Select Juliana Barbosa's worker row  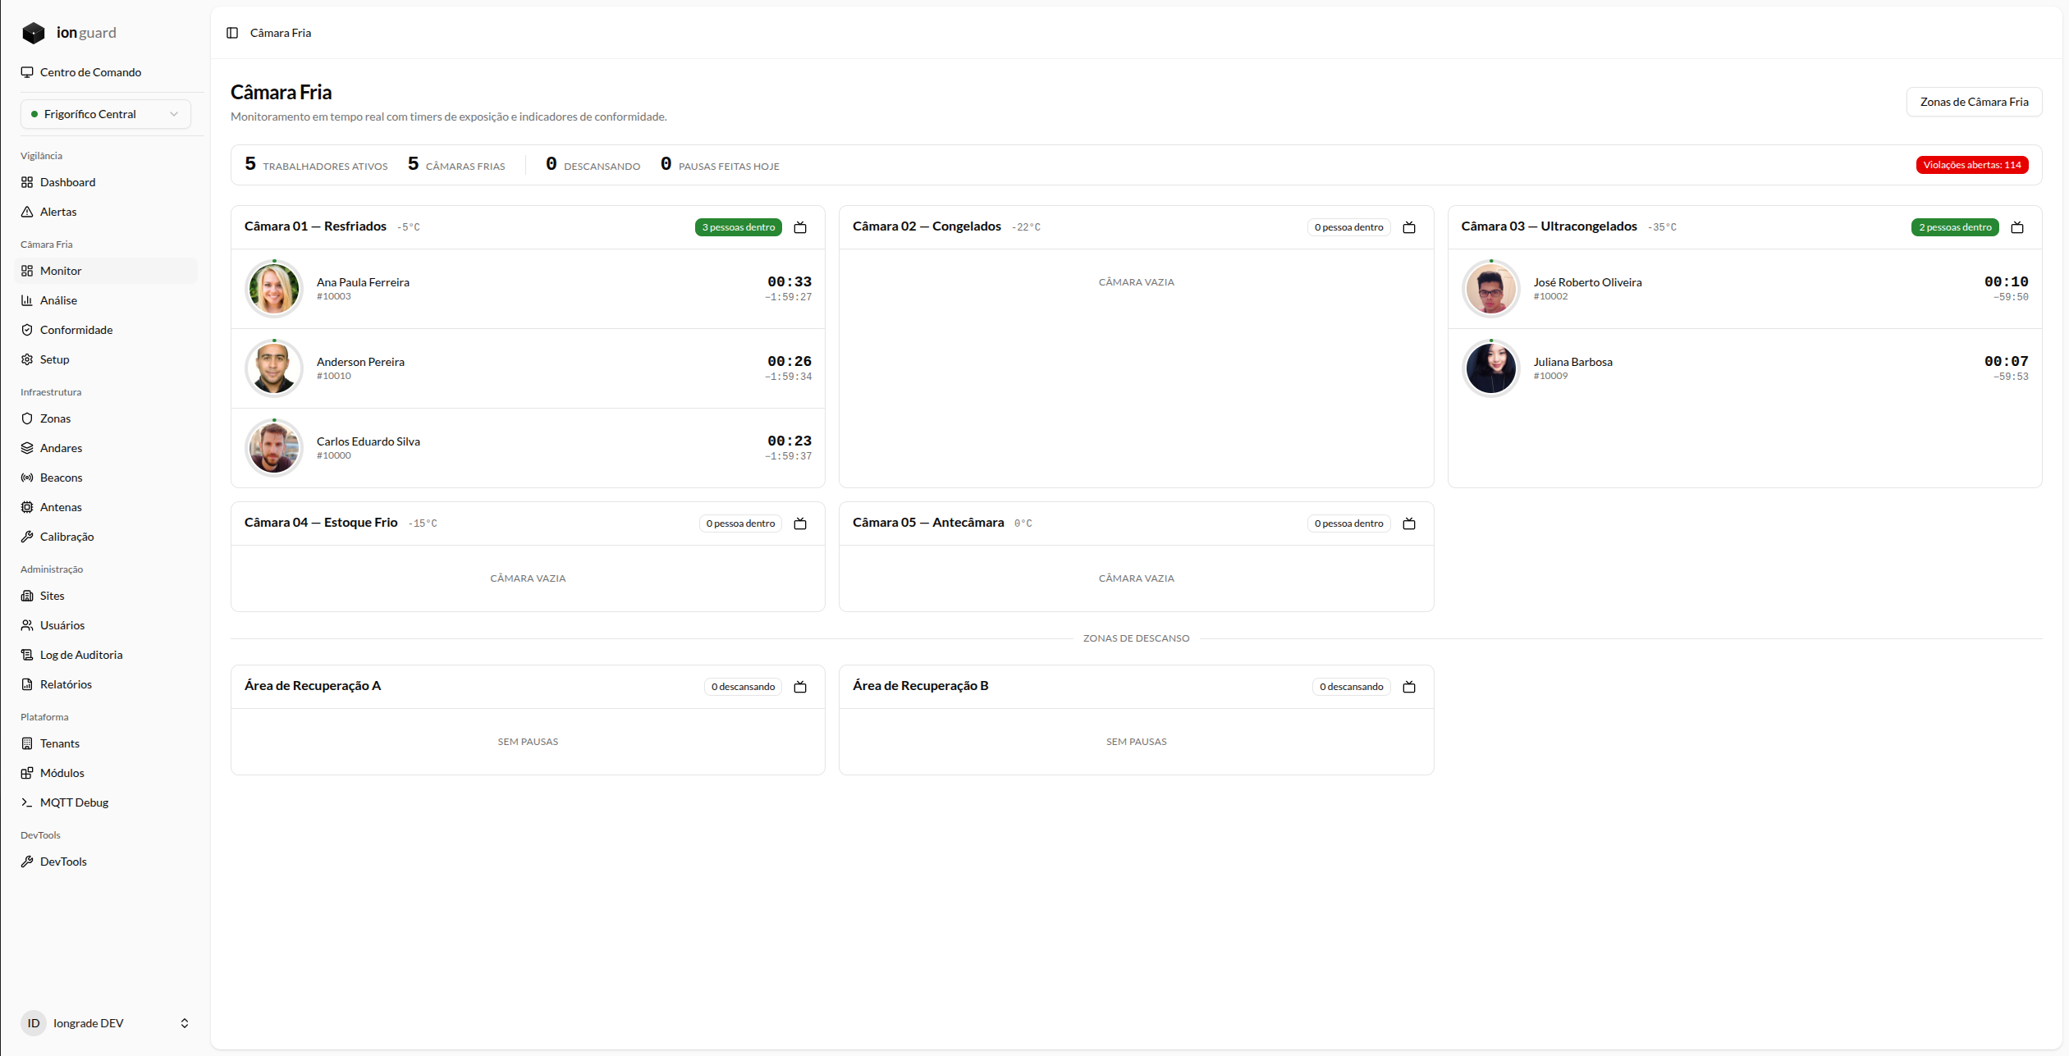pos(1745,368)
